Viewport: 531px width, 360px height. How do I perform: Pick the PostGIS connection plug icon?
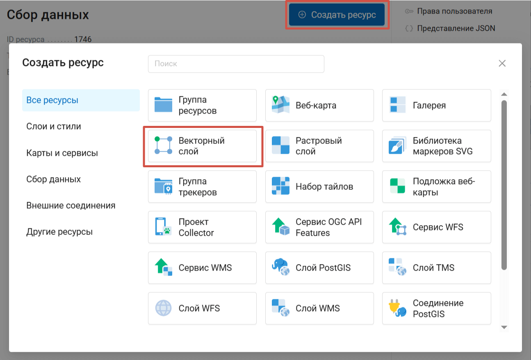pos(397,308)
